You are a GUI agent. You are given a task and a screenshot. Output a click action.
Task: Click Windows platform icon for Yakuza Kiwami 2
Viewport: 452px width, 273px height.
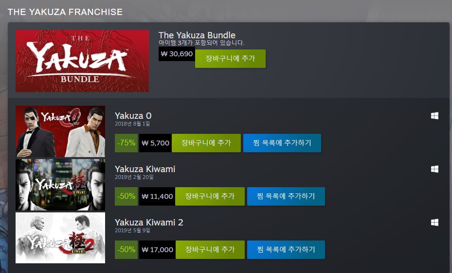click(434, 223)
